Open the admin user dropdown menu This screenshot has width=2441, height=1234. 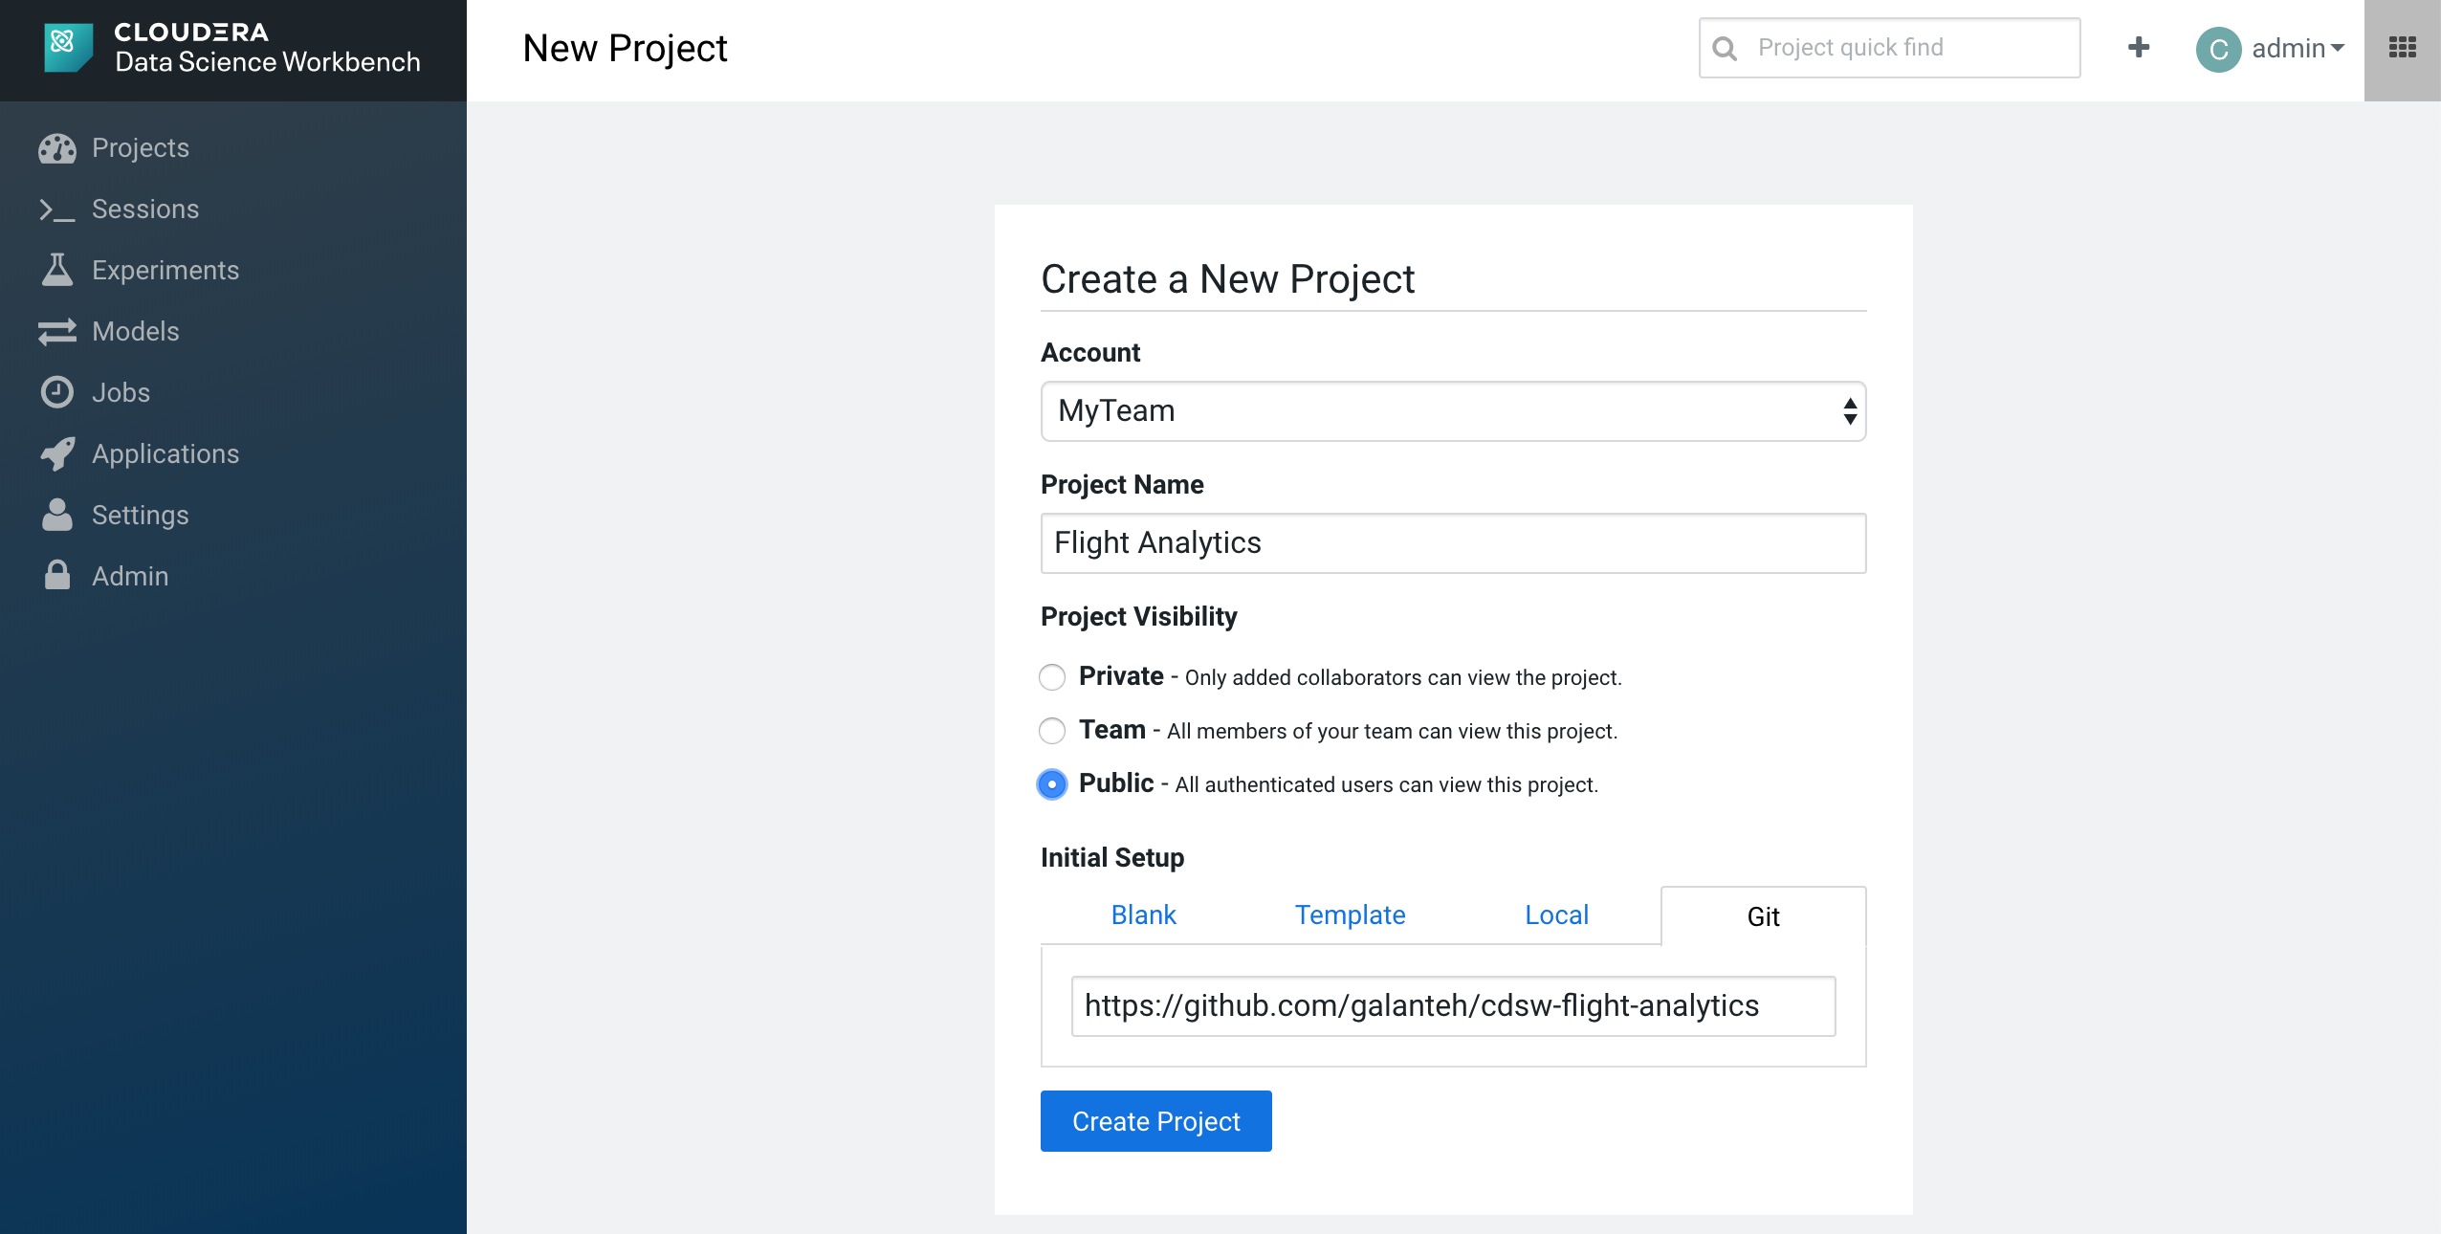(x=2271, y=49)
